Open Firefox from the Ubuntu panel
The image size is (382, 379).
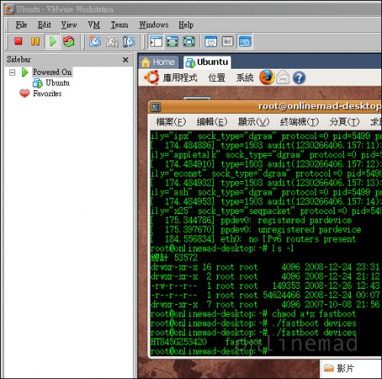point(267,77)
